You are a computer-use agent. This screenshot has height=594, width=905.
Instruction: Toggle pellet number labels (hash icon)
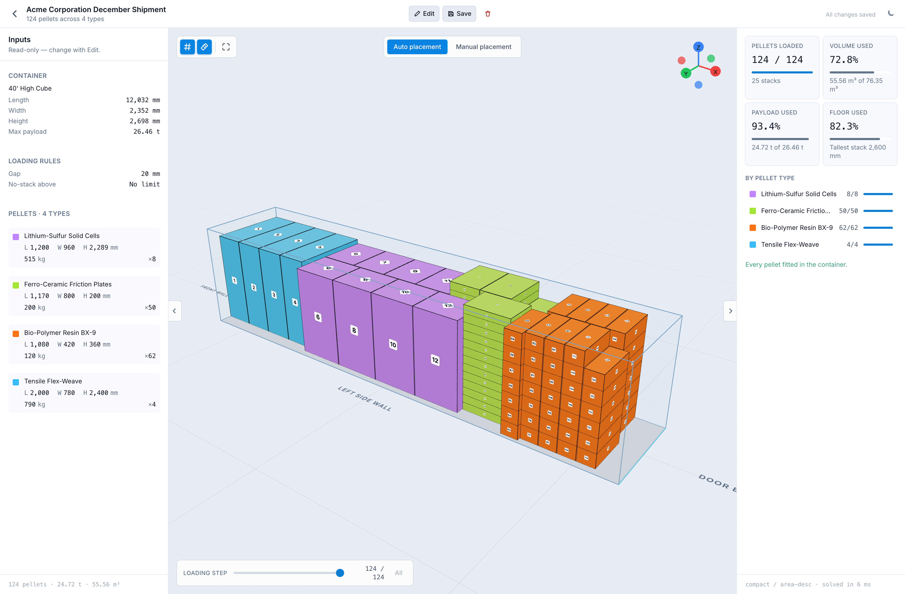point(187,47)
